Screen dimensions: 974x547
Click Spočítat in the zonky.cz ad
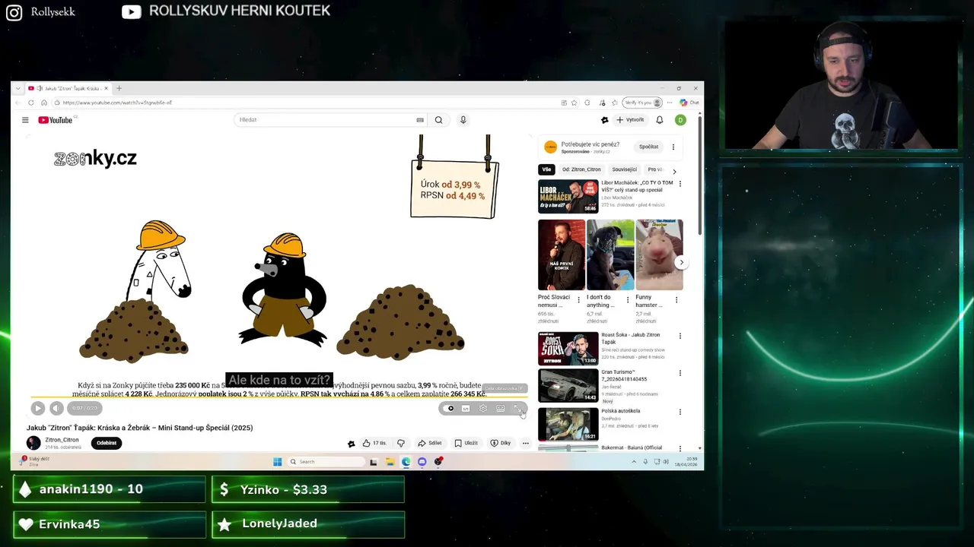pos(648,147)
